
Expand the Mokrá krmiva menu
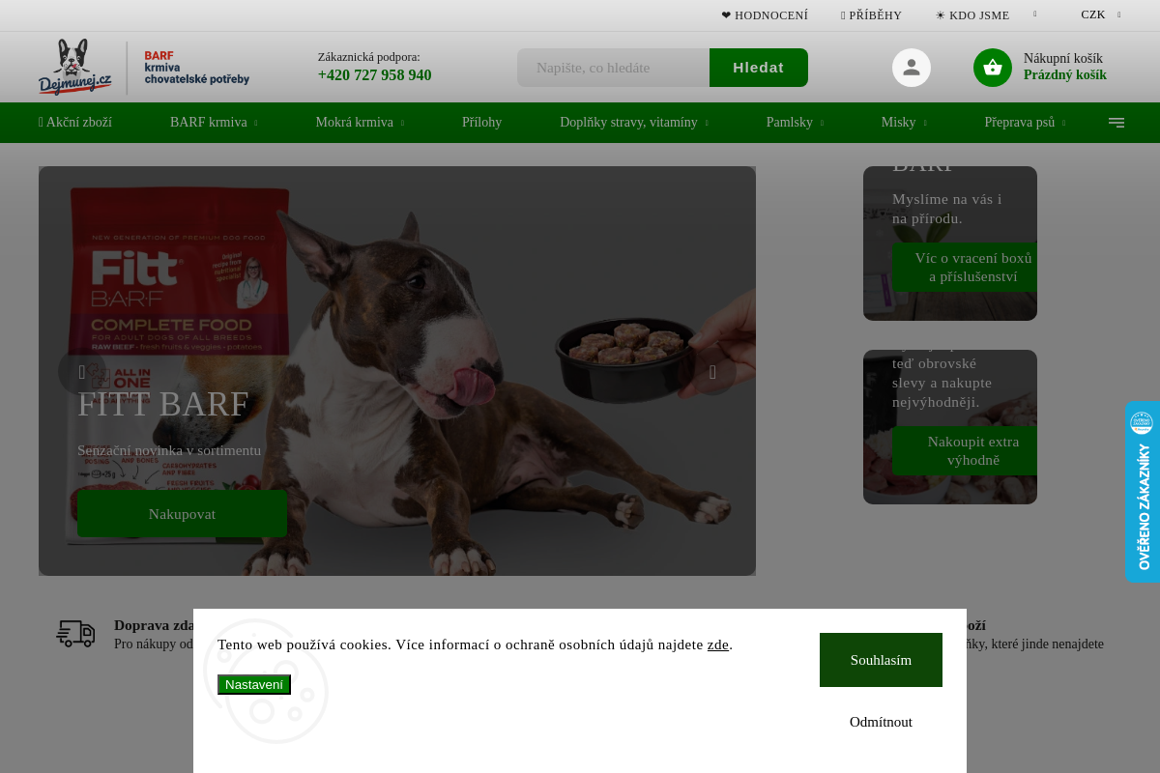tap(360, 123)
